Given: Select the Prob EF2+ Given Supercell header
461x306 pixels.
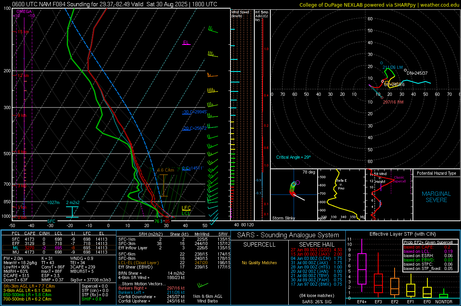Looking at the screenshot, I should (x=428, y=242).
